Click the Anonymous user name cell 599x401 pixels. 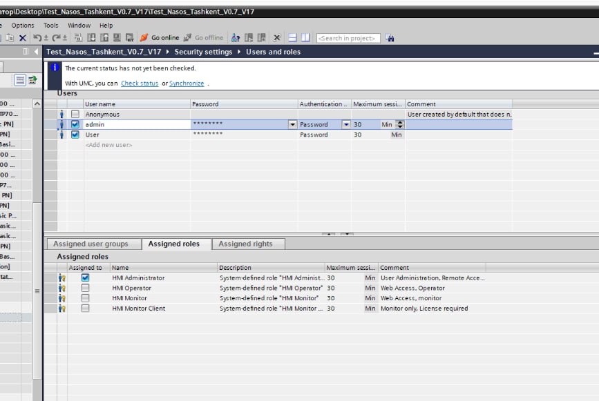pos(137,114)
